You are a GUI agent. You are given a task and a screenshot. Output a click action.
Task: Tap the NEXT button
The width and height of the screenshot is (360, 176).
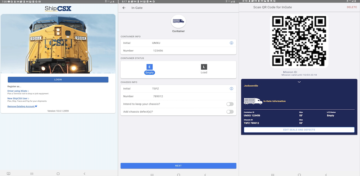pos(178,166)
